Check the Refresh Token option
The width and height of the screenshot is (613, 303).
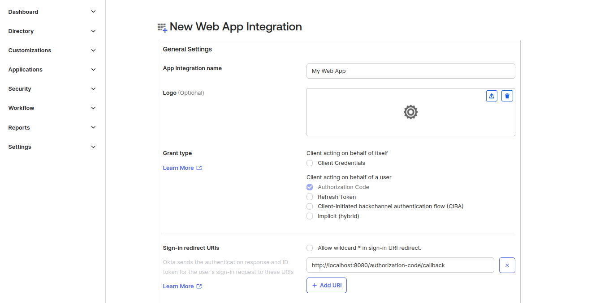(310, 197)
